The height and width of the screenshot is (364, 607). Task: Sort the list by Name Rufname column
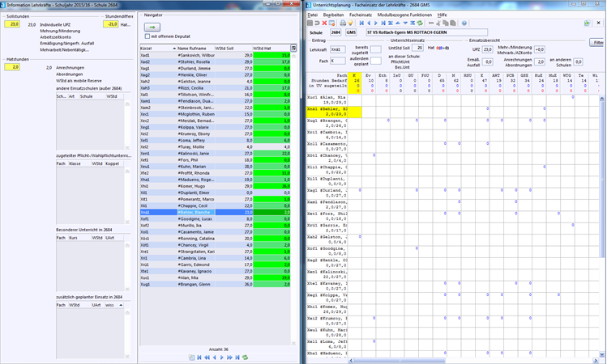195,49
